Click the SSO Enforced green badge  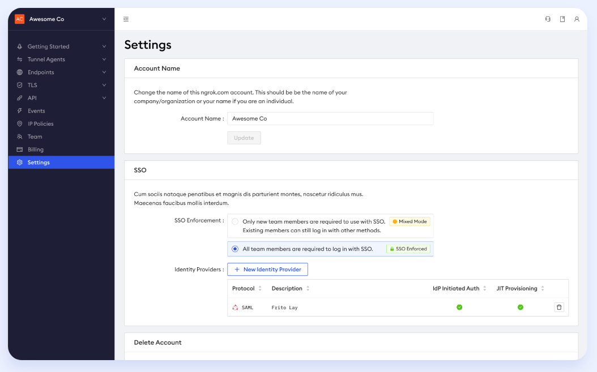(408, 249)
